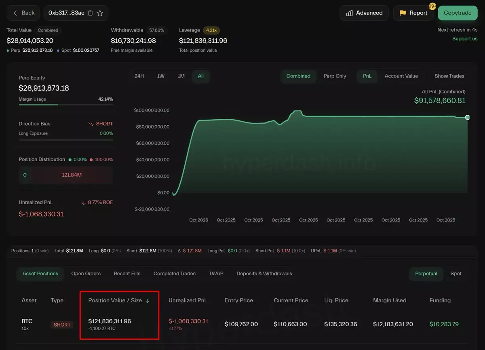Screen dimensions: 485x350
Task: Click the chart's endpoint marker dot
Action: 467,117
